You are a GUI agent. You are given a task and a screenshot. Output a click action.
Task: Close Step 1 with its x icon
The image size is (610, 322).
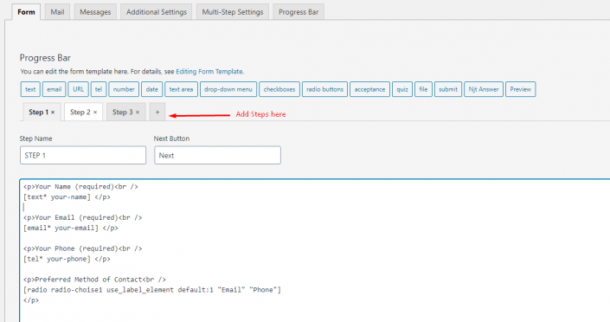[x=53, y=113]
